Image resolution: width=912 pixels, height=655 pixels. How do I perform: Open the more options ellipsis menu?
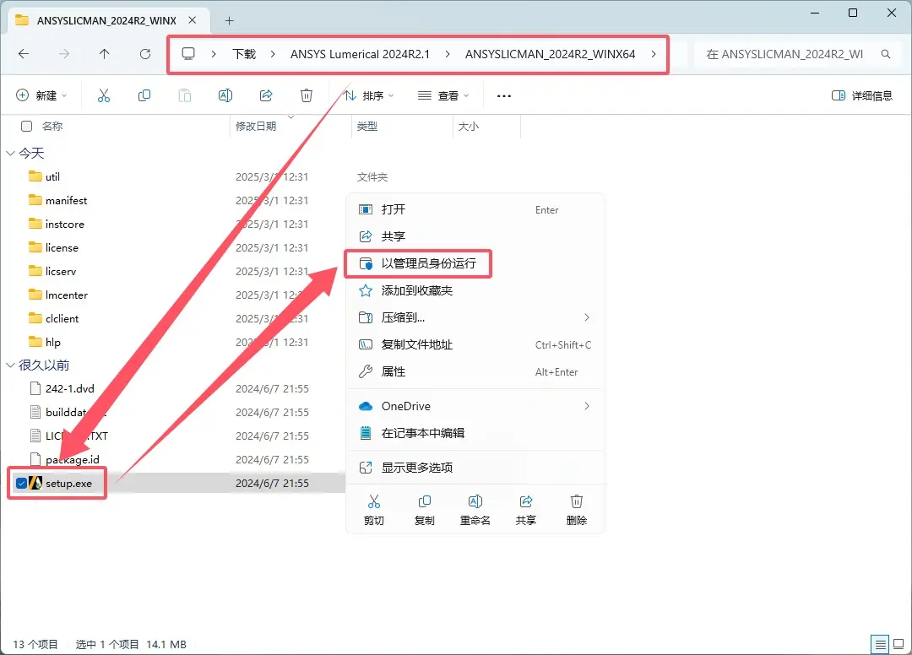pos(504,96)
